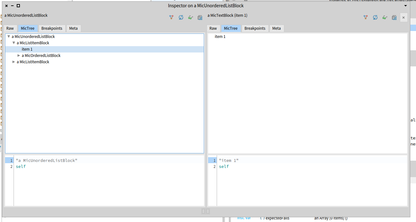Refresh the left MicUnorderedListBlock inspector pane
The width and height of the screenshot is (416, 222).
click(x=181, y=18)
